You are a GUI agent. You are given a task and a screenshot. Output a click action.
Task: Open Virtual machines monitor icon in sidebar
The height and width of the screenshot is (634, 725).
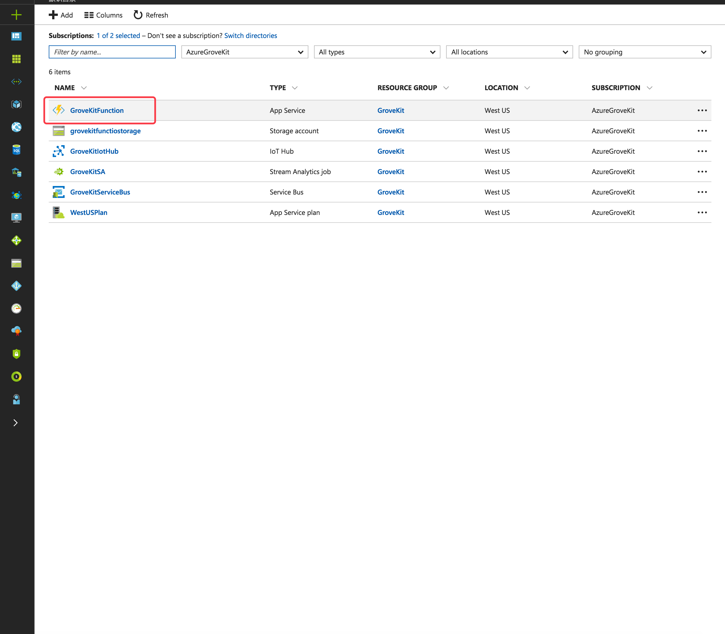pyautogui.click(x=16, y=217)
